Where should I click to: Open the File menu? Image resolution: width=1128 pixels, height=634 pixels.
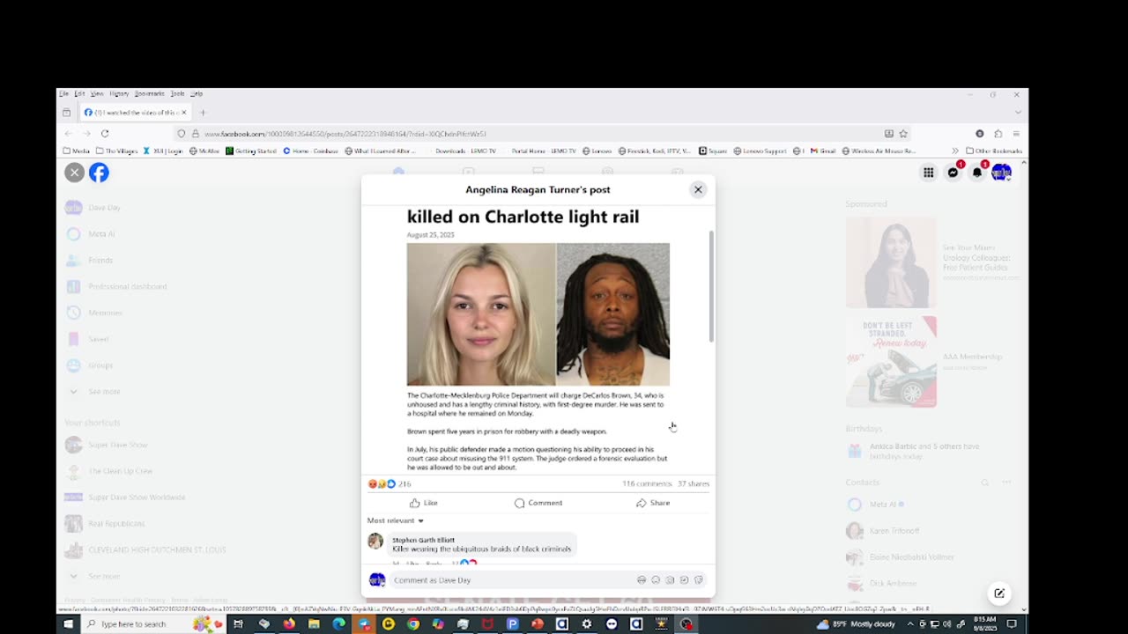pyautogui.click(x=64, y=93)
